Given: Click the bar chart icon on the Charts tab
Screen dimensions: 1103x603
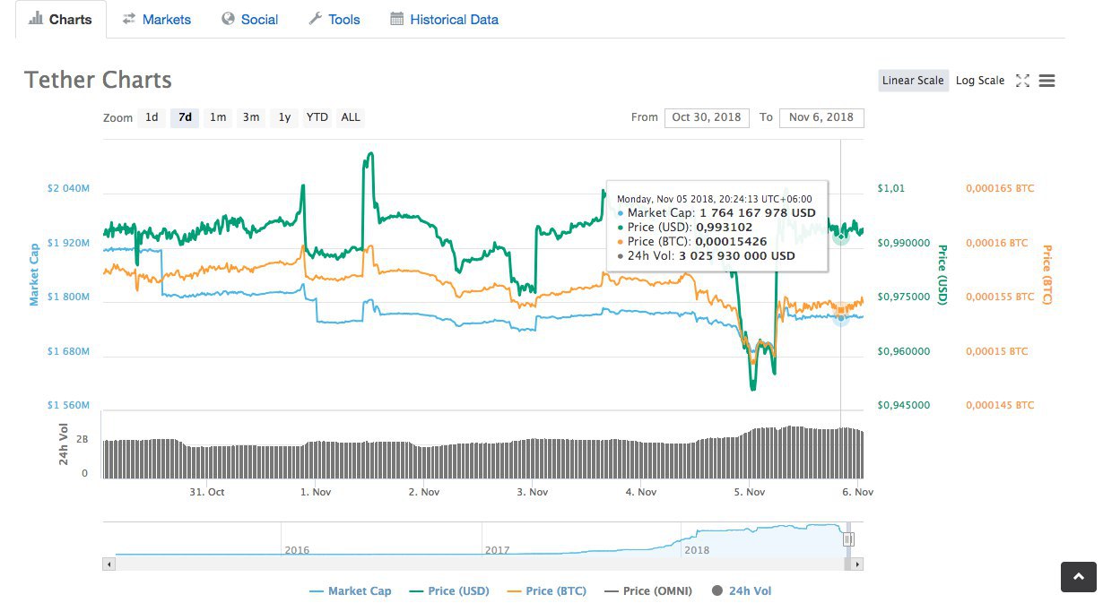Looking at the screenshot, I should (x=36, y=19).
